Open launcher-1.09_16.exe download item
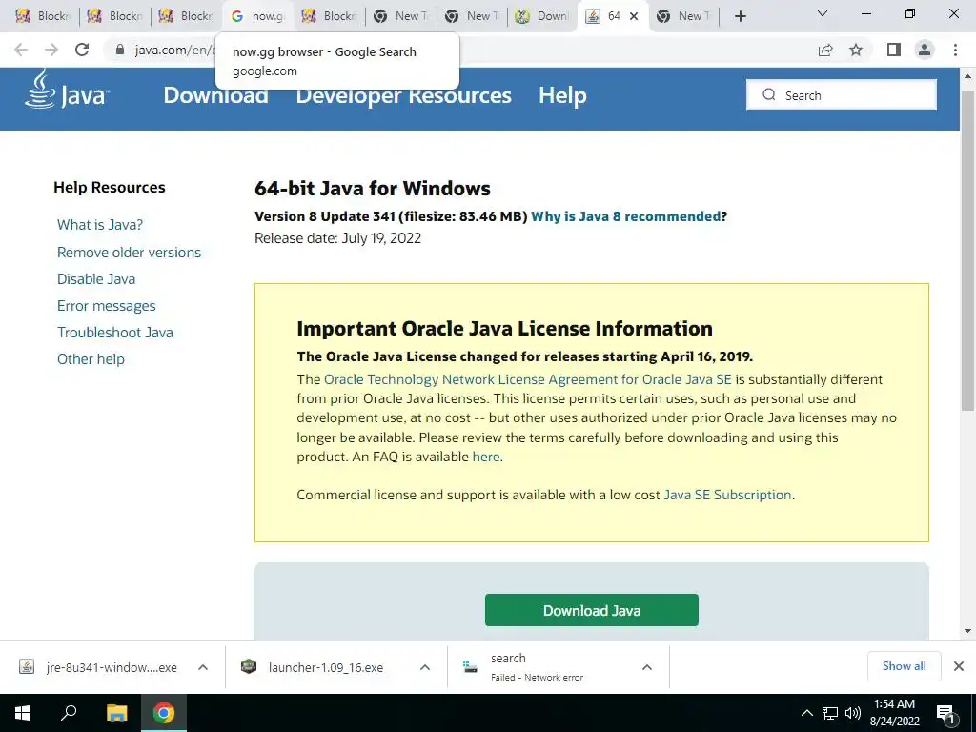 point(313,667)
